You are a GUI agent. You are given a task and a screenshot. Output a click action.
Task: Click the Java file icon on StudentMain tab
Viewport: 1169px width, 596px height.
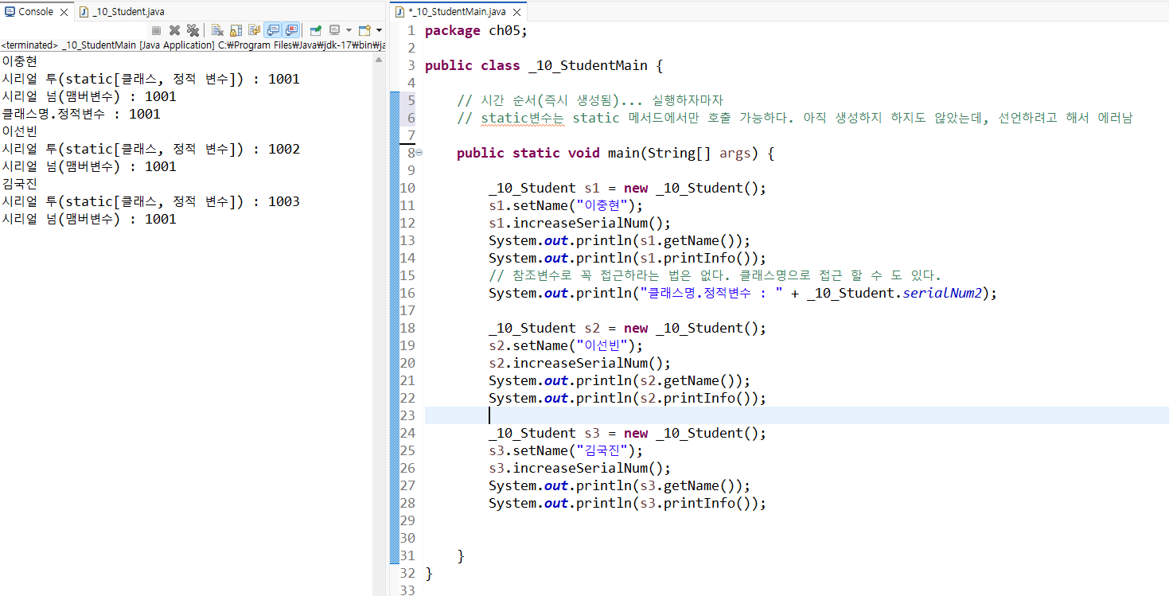[x=400, y=12]
